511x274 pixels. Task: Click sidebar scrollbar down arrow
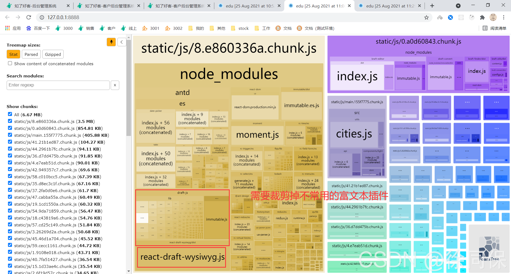[x=129, y=271]
